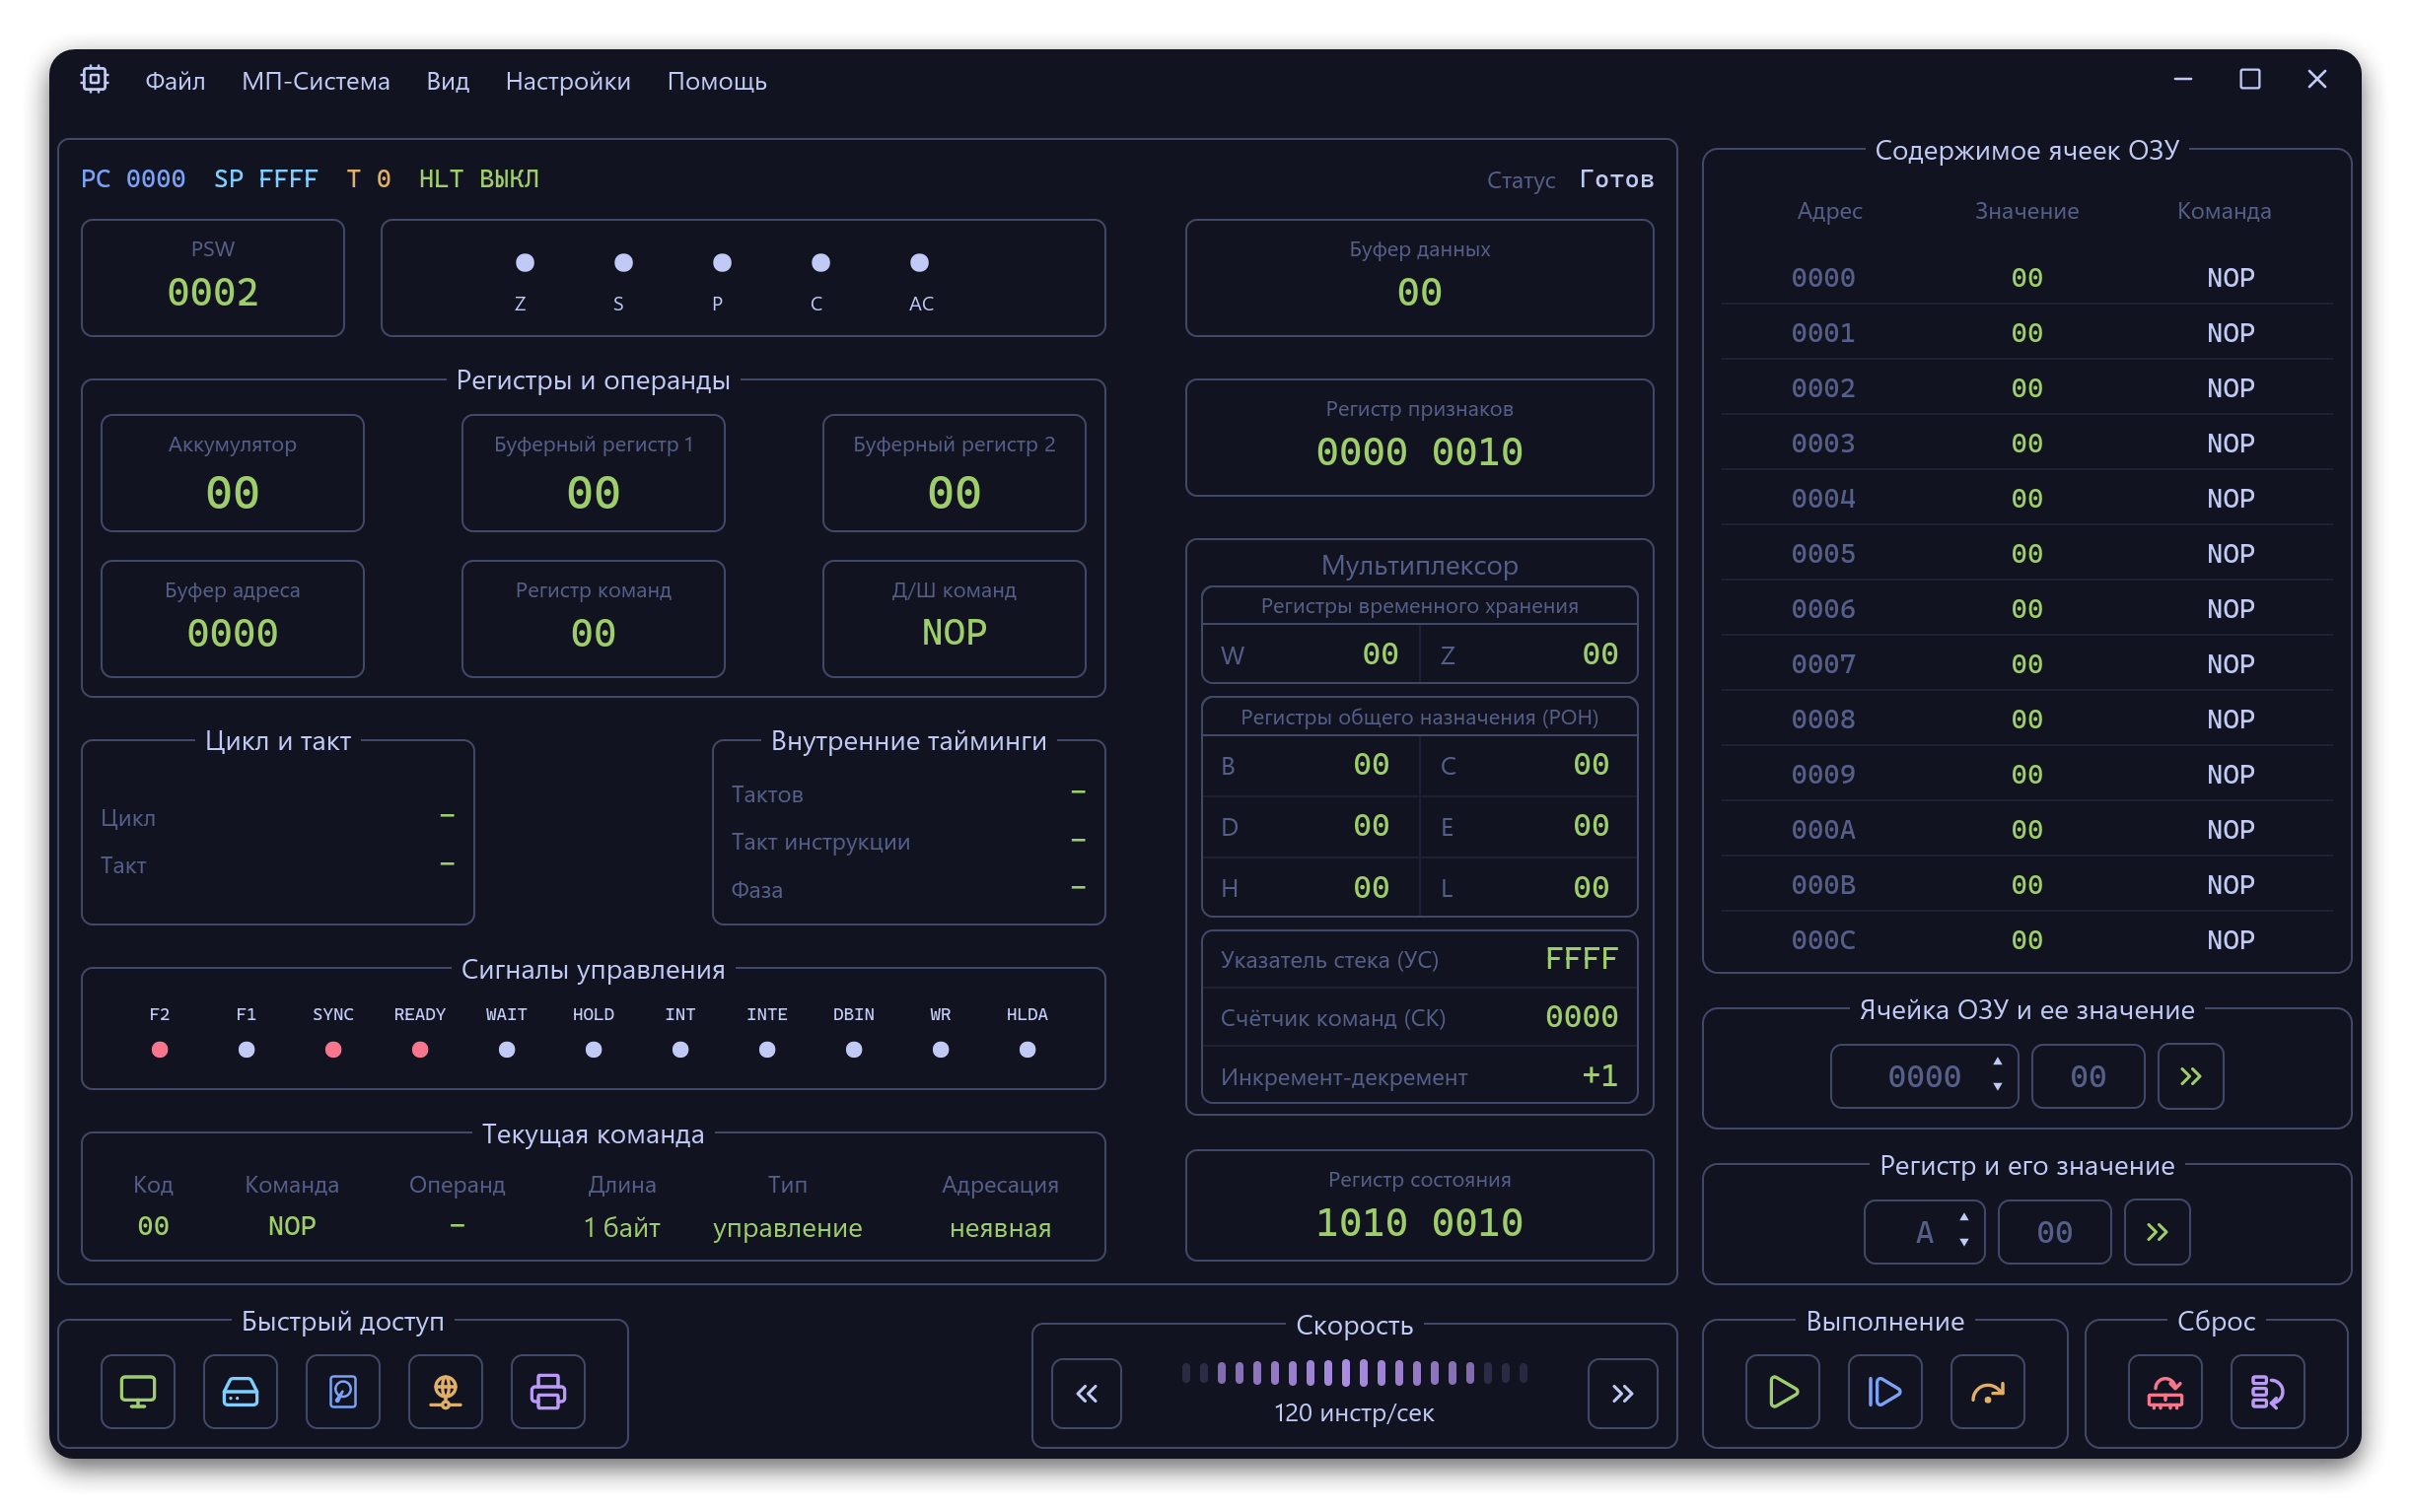Open the network globe tool in quick access
Screen dimensions: 2411x1508
coord(446,1392)
